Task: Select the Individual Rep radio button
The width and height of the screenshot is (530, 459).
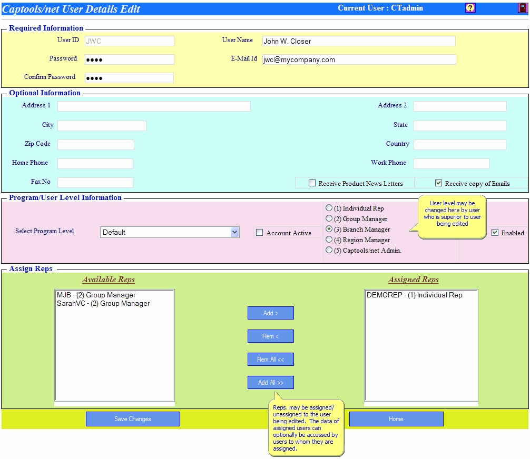Action: pyautogui.click(x=329, y=208)
